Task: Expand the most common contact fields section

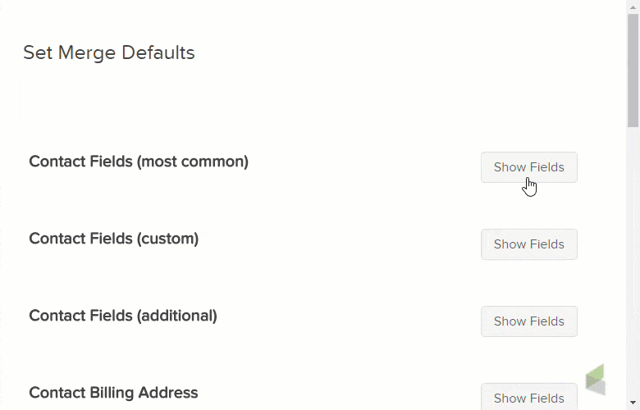Action: (x=528, y=167)
